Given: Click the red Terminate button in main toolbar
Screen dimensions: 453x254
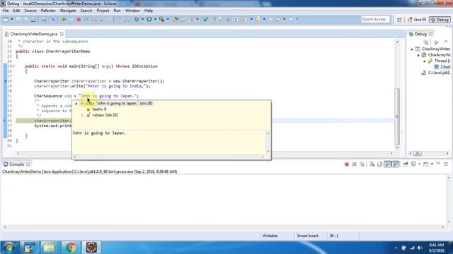Looking at the screenshot, I should [x=79, y=19].
